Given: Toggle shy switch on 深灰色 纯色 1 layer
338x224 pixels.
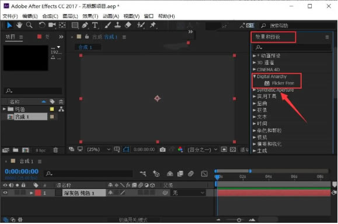Looking at the screenshot, I should pyautogui.click(x=110, y=192).
